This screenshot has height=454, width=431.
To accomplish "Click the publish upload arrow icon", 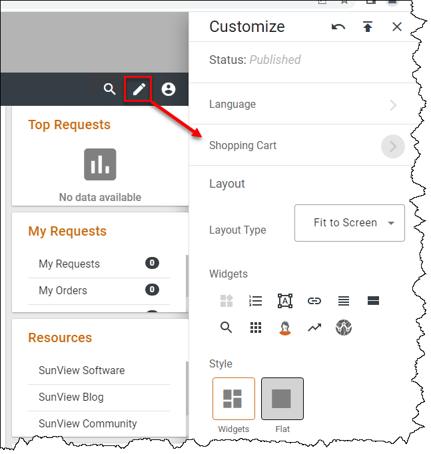I will coord(368,27).
